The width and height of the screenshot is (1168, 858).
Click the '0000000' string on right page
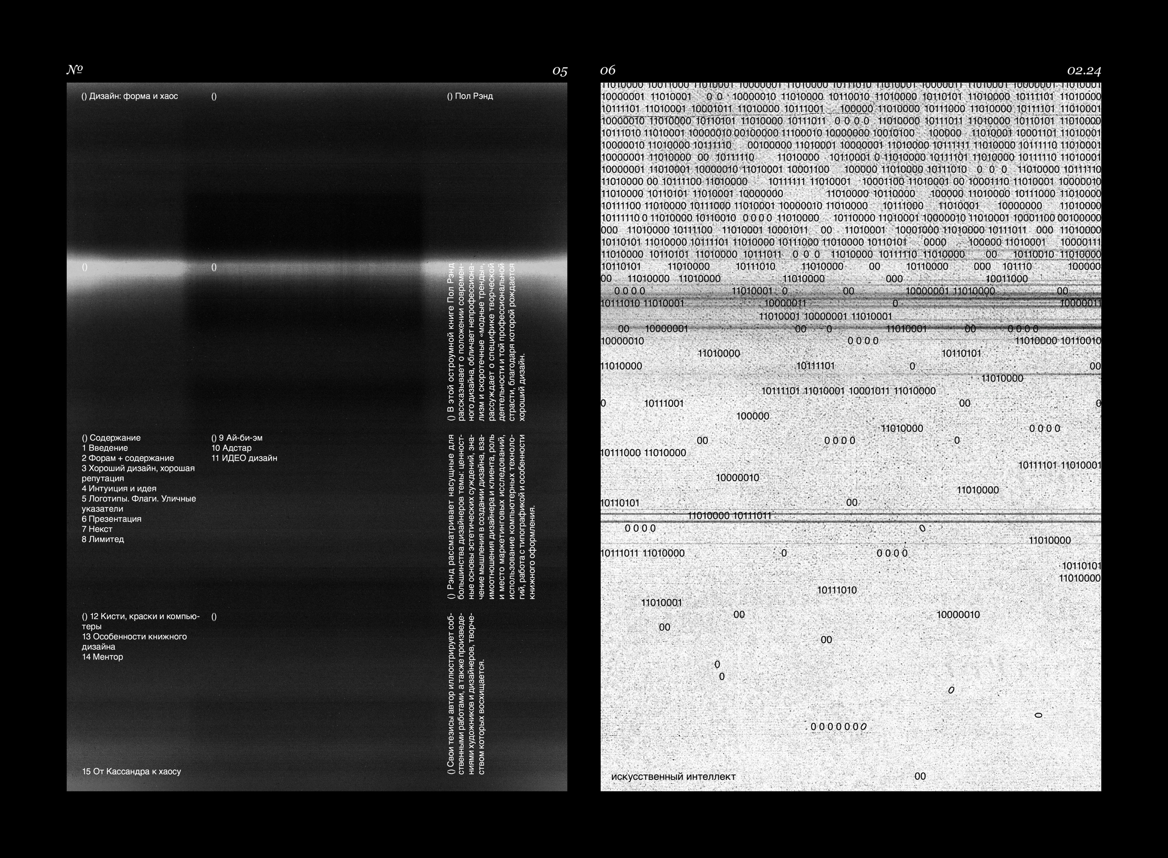838,727
